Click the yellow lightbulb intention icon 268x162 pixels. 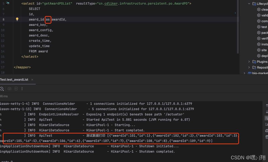coord(17,19)
